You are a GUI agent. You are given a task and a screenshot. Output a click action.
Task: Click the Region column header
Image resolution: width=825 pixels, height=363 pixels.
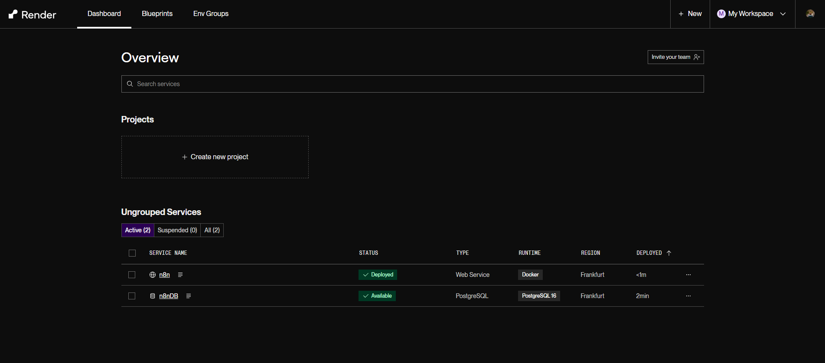pyautogui.click(x=590, y=253)
